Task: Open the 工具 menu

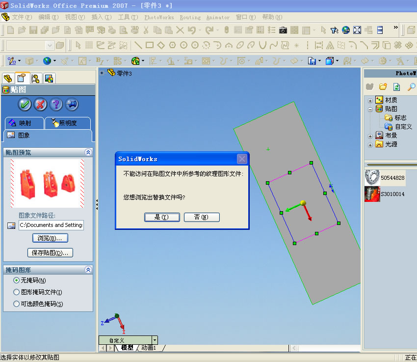Action: click(x=128, y=17)
